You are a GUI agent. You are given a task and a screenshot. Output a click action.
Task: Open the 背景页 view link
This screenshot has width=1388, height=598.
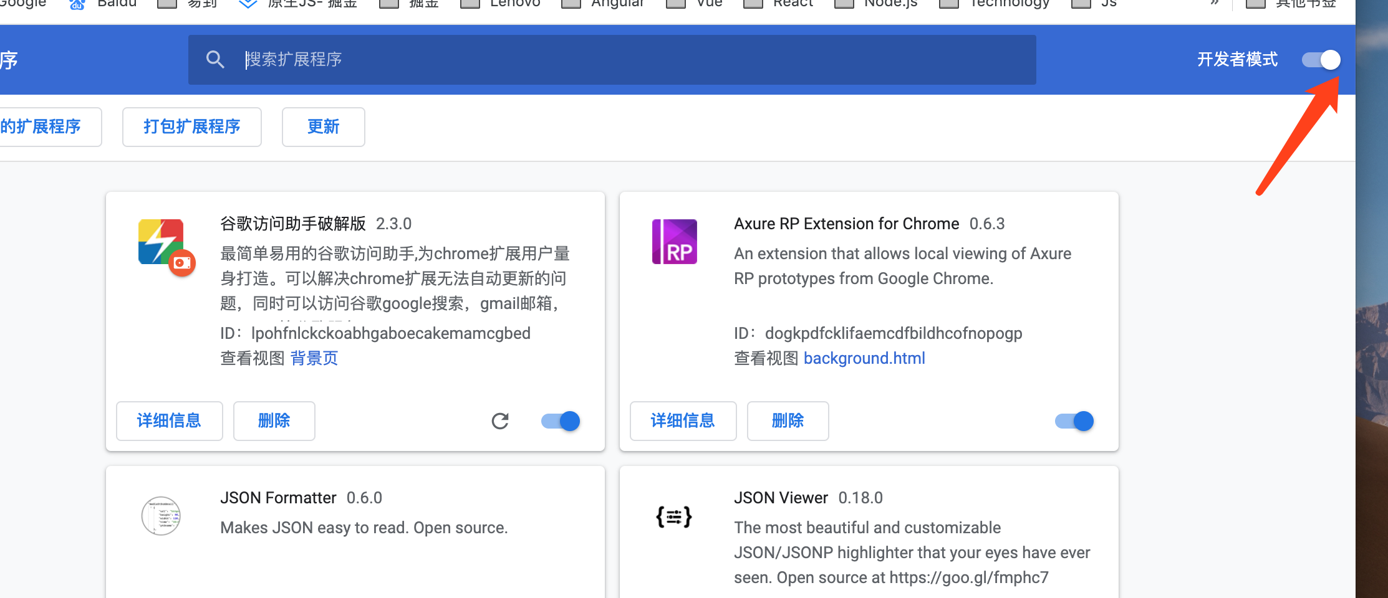click(x=314, y=358)
